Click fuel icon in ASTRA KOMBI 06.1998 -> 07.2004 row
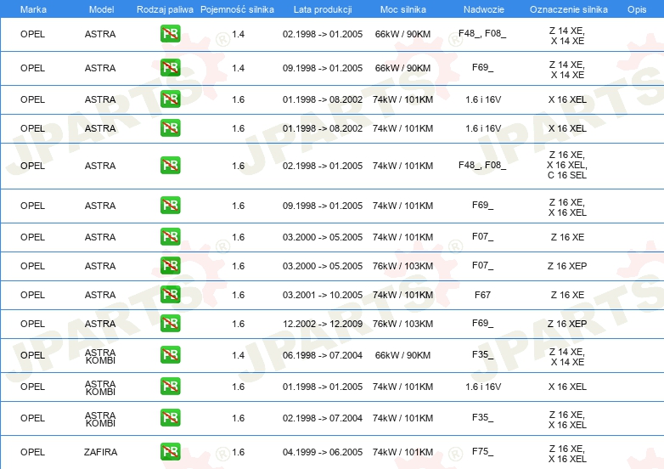 pyautogui.click(x=170, y=354)
